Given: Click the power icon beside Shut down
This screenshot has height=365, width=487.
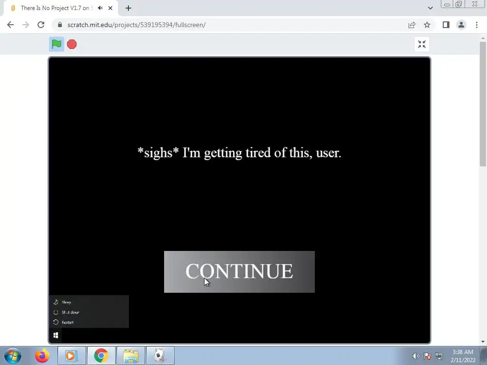Looking at the screenshot, I should (x=56, y=312).
